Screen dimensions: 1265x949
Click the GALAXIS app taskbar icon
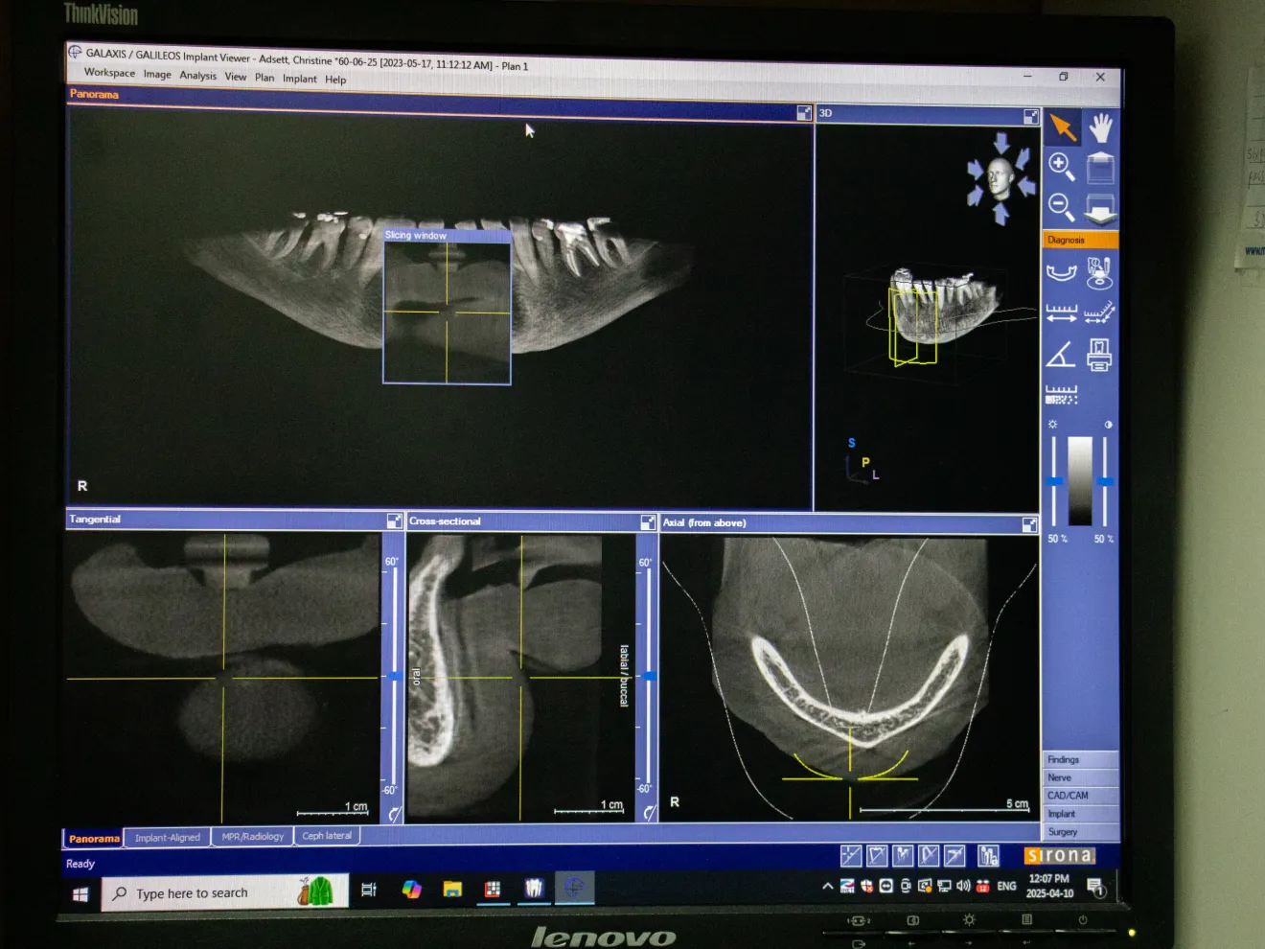(575, 888)
